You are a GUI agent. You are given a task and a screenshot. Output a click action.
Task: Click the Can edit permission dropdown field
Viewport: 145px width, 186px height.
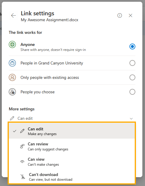pyautogui.click(x=72, y=118)
